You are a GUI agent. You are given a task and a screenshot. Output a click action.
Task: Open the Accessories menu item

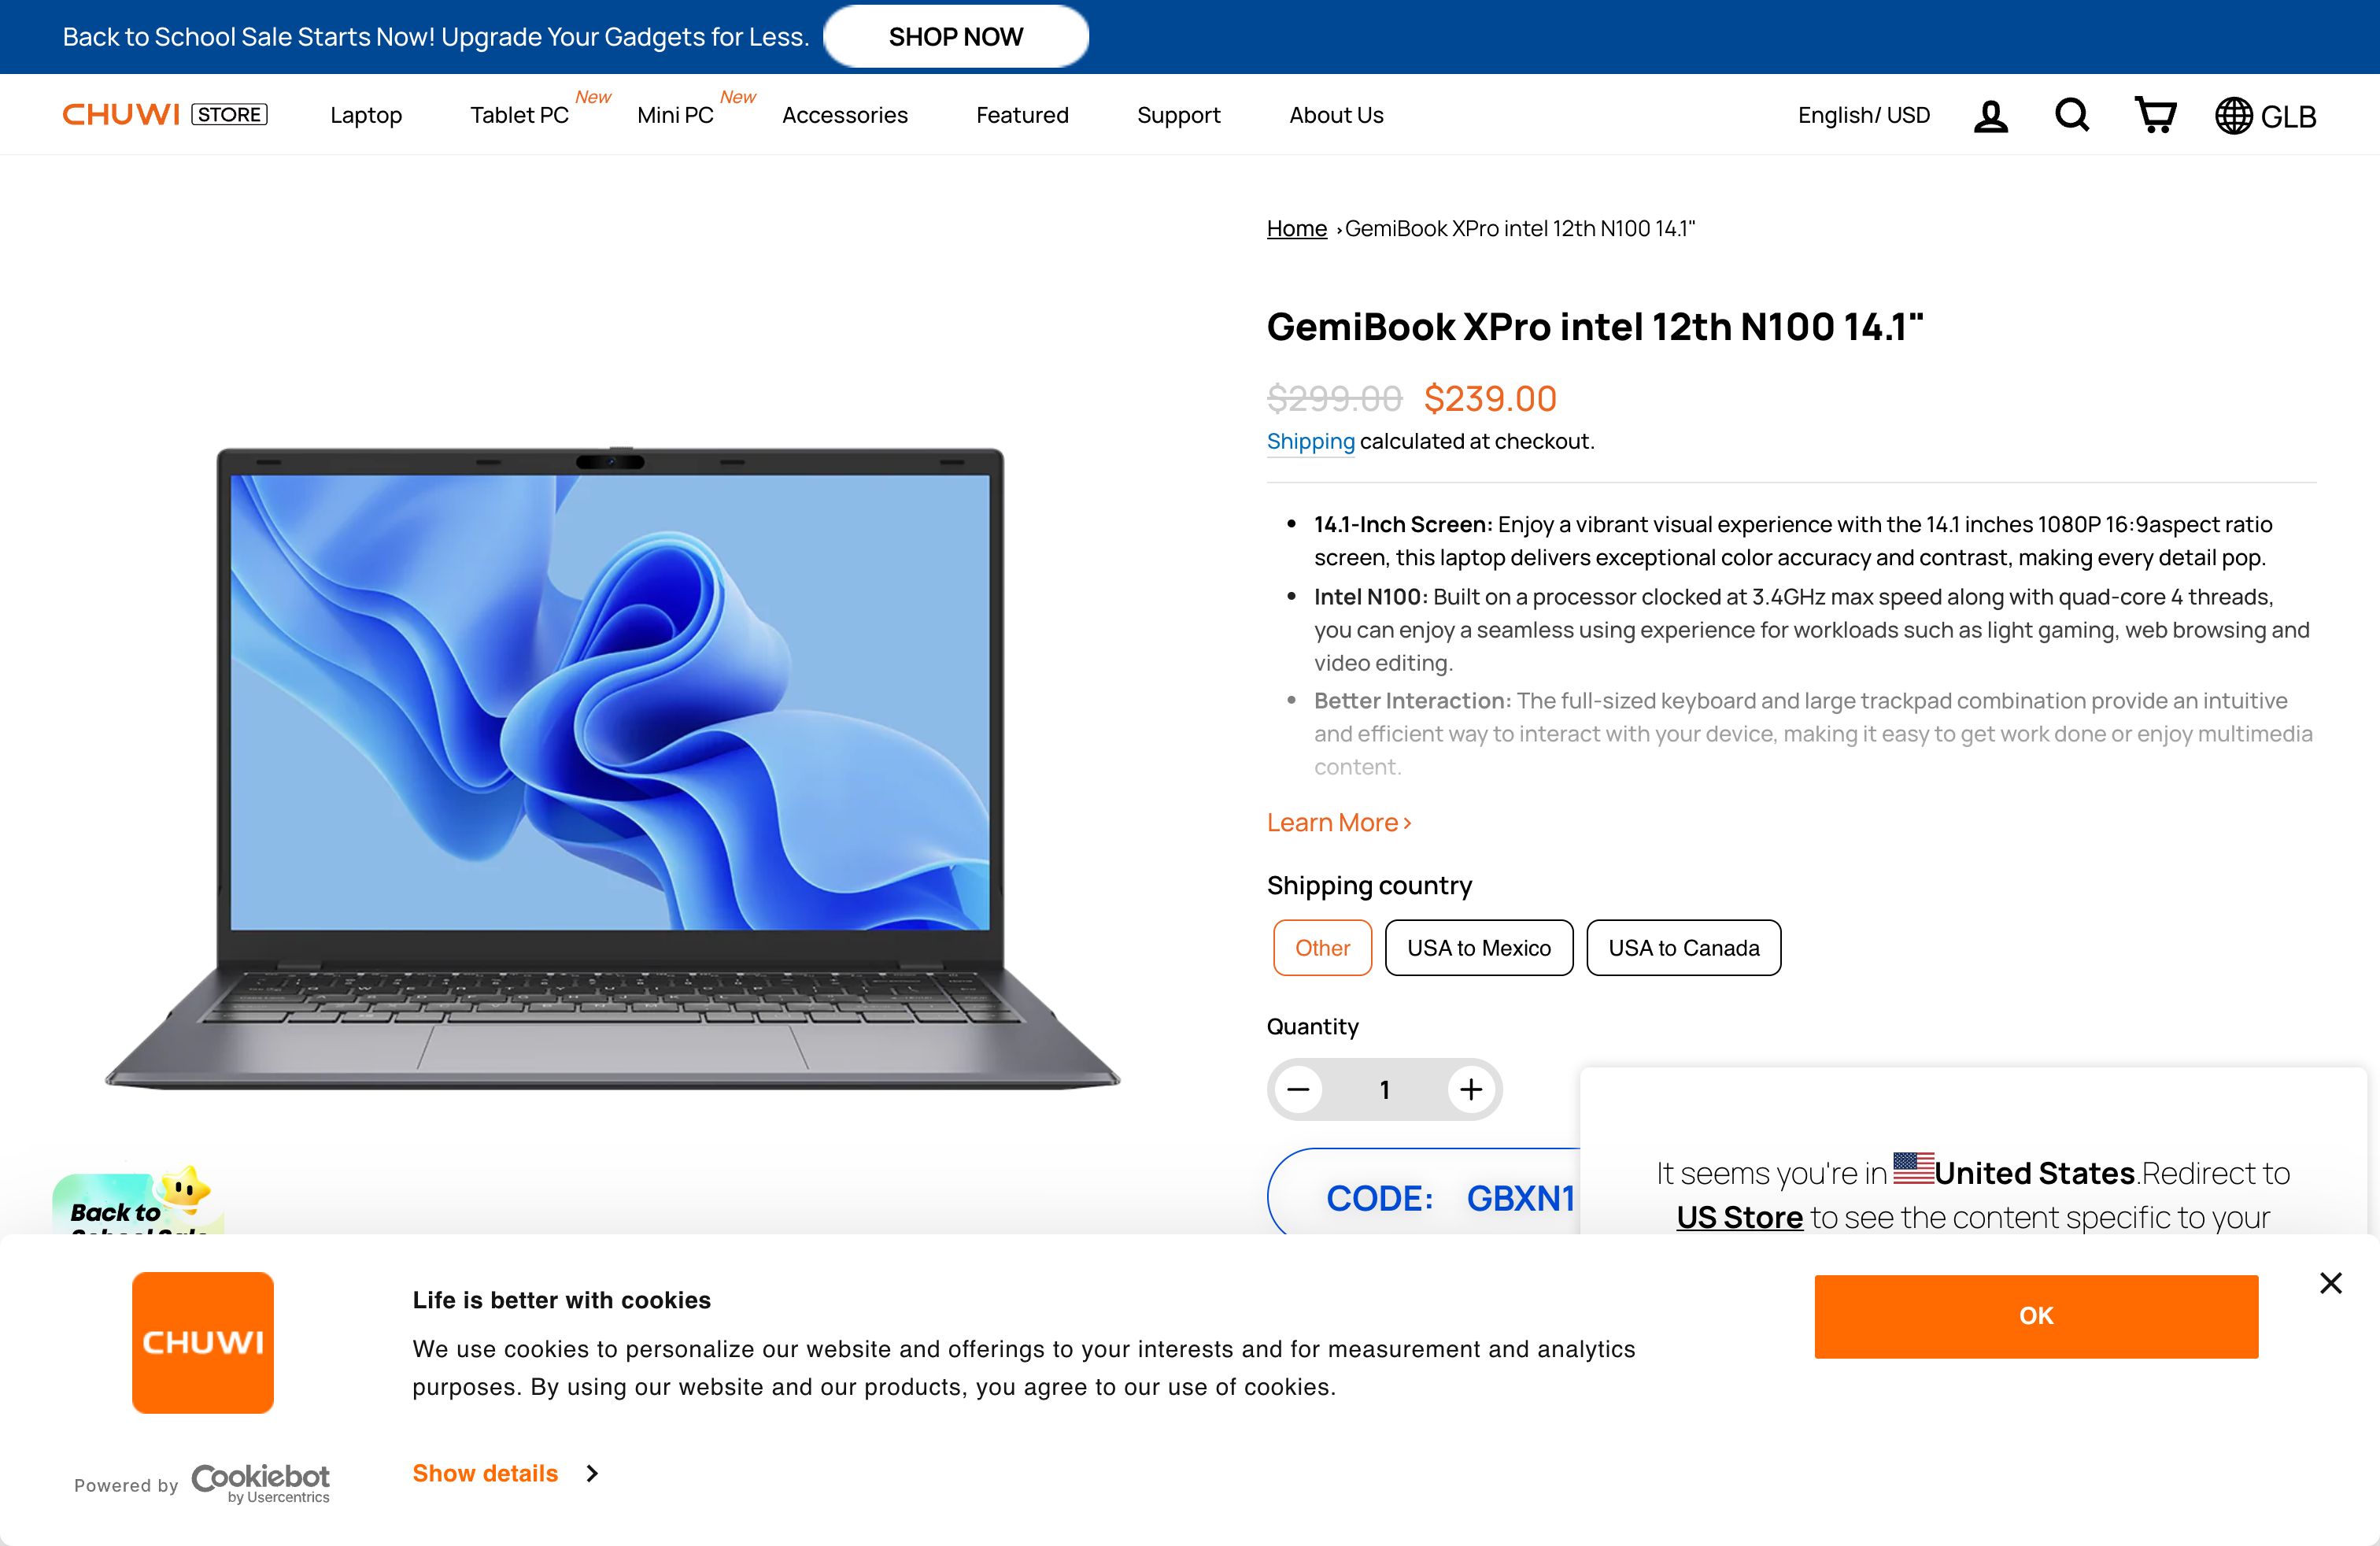click(845, 115)
